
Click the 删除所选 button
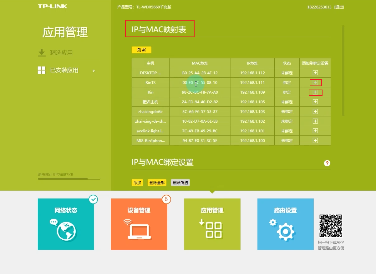[180, 183]
